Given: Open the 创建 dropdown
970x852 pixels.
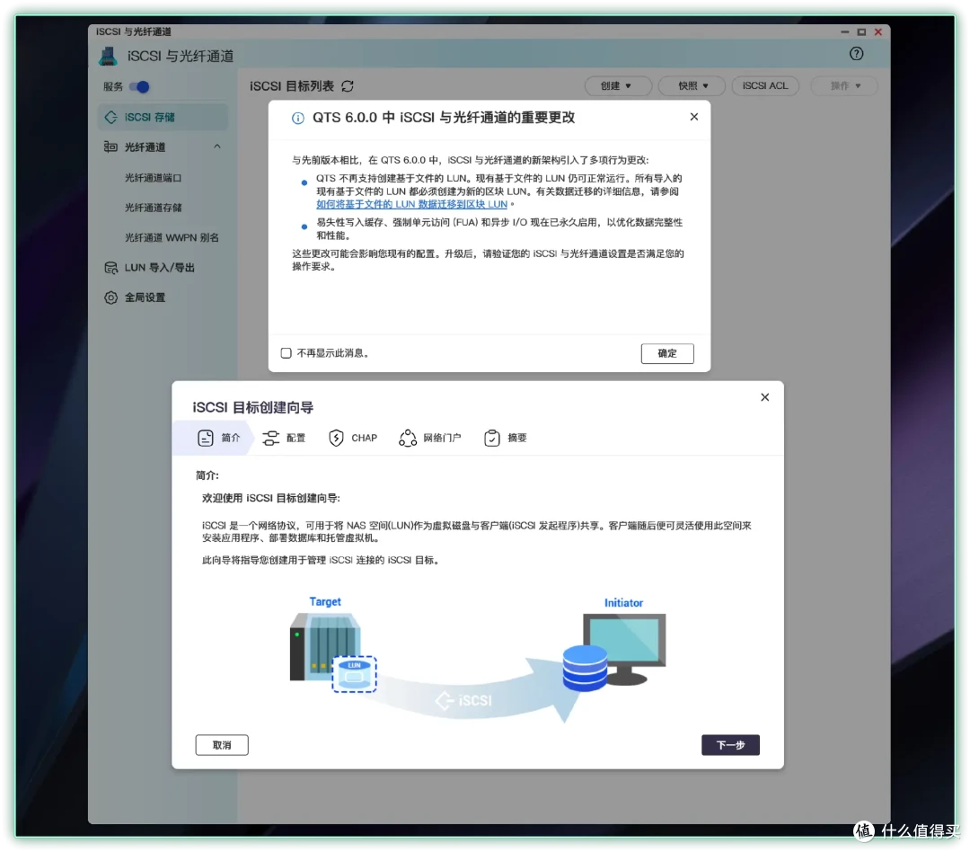Looking at the screenshot, I should pyautogui.click(x=617, y=85).
